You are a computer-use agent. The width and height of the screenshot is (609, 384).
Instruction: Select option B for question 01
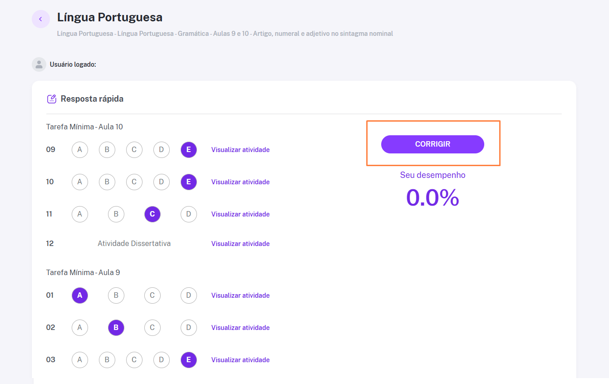(x=116, y=295)
